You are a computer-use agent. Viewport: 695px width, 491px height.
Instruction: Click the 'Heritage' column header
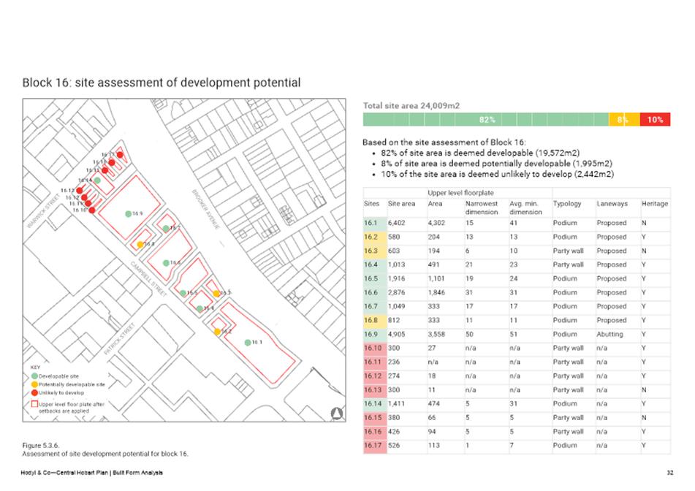(x=655, y=203)
